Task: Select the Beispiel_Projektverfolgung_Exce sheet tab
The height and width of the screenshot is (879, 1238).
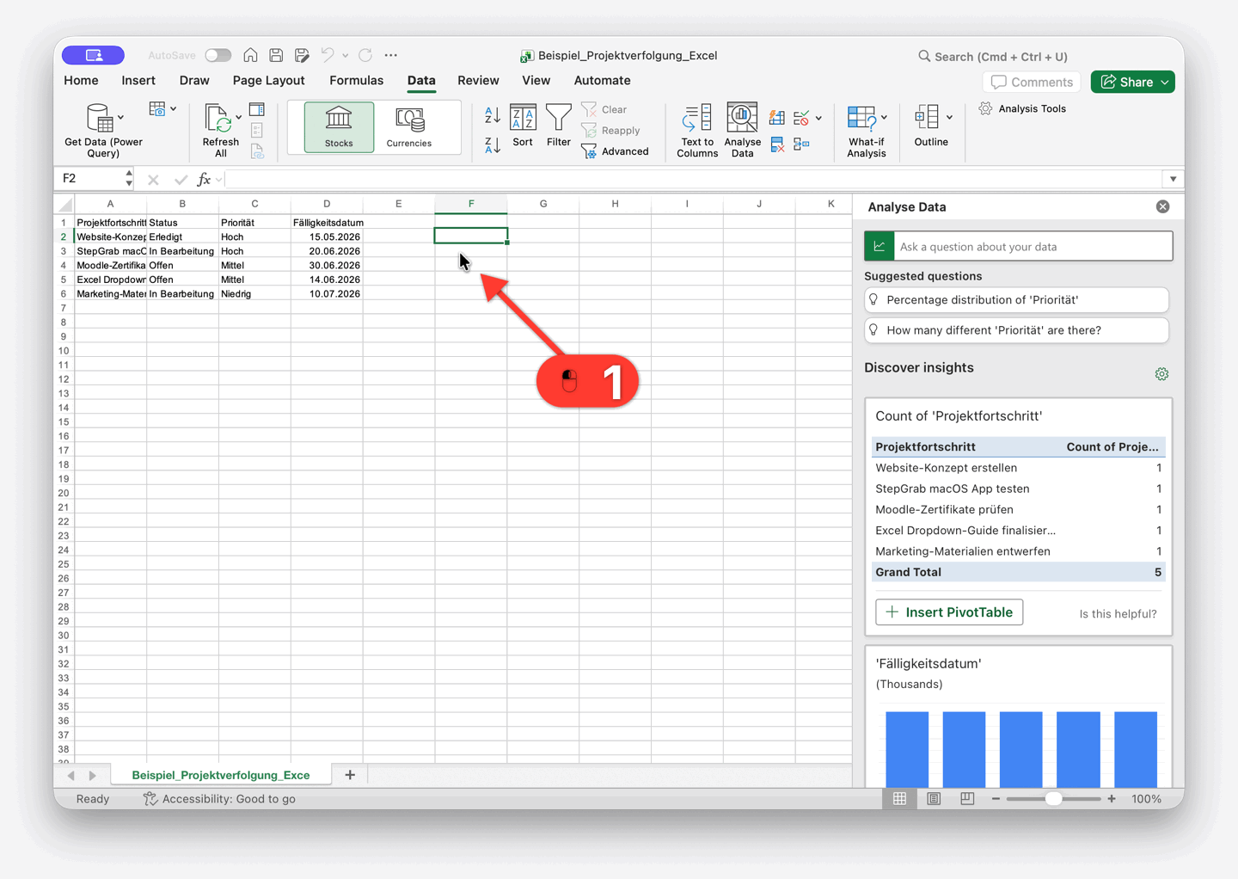Action: [x=221, y=775]
